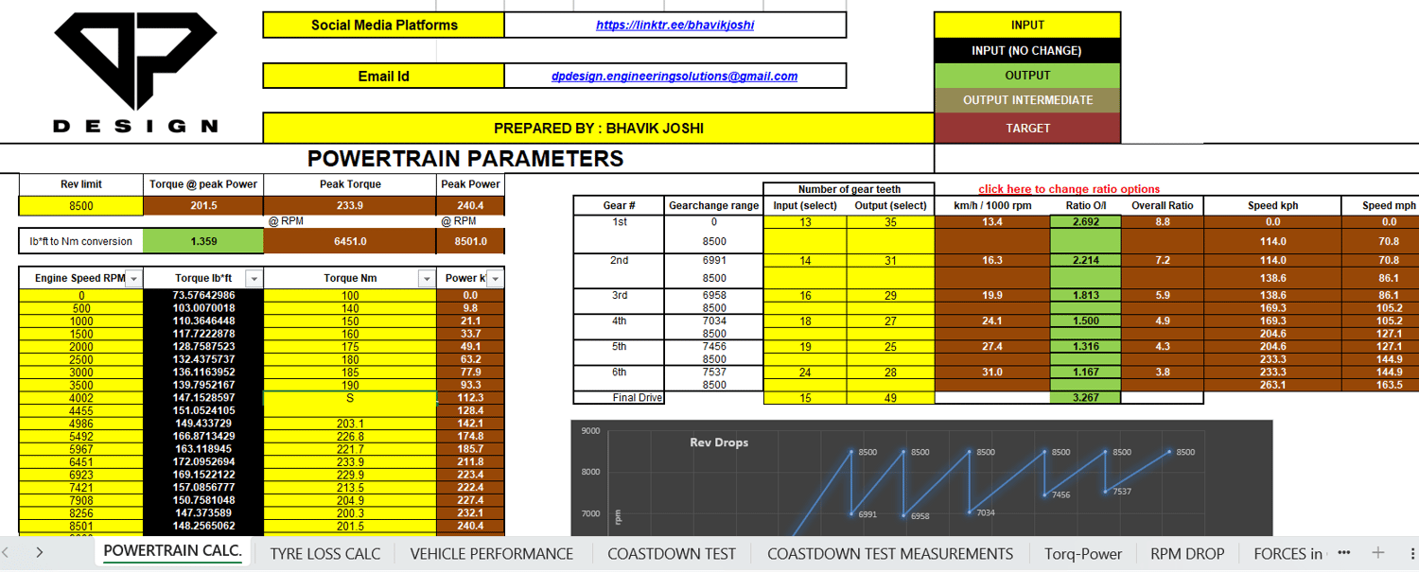Add a new sheet with the plus icon
Viewport: 1419px width, 572px height.
(x=1378, y=553)
